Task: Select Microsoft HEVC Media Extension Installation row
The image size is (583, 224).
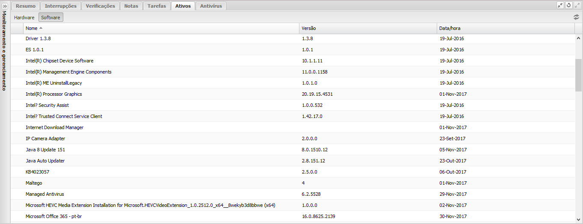Action: pyautogui.click(x=293, y=205)
